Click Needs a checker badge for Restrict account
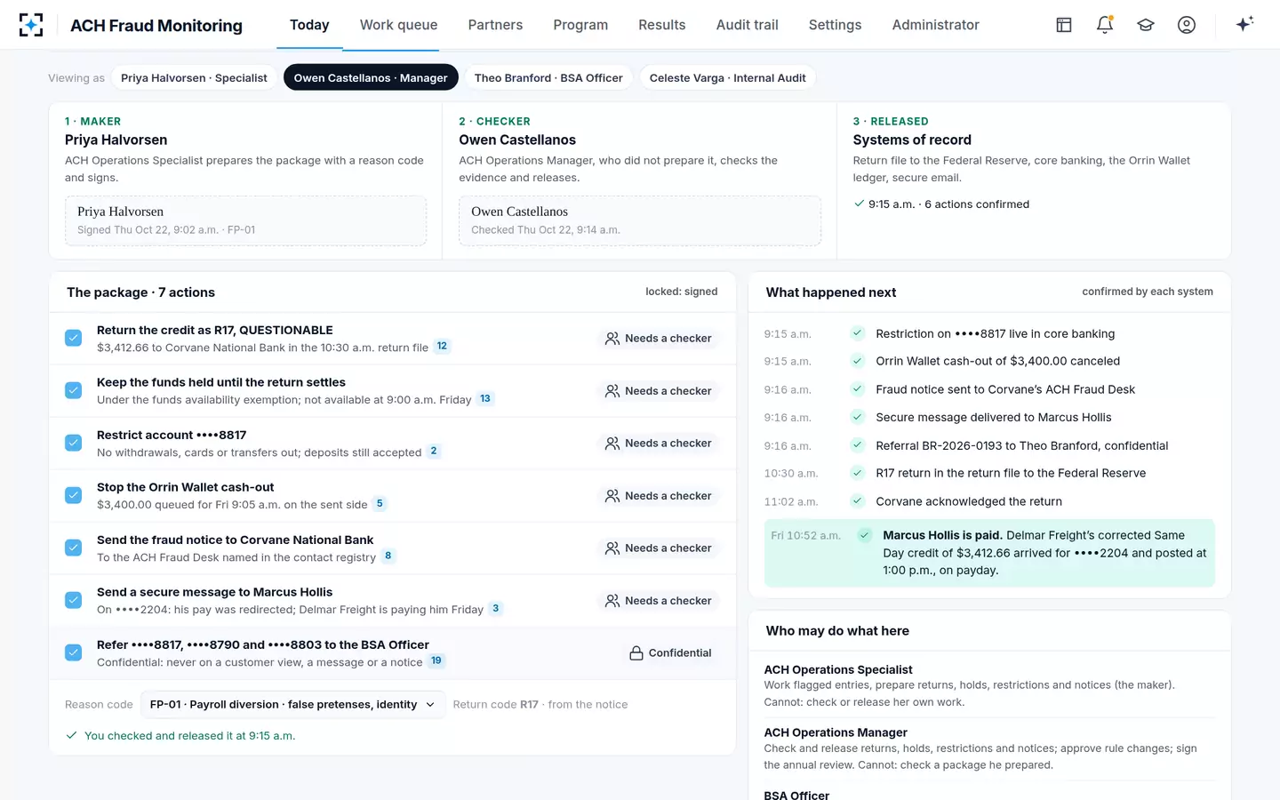The width and height of the screenshot is (1280, 800). 659,444
